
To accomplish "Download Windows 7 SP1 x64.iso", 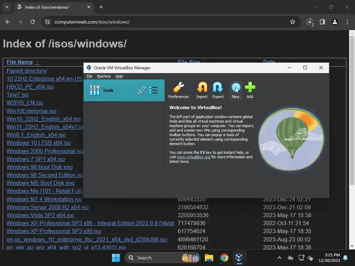I will [x=36, y=159].
